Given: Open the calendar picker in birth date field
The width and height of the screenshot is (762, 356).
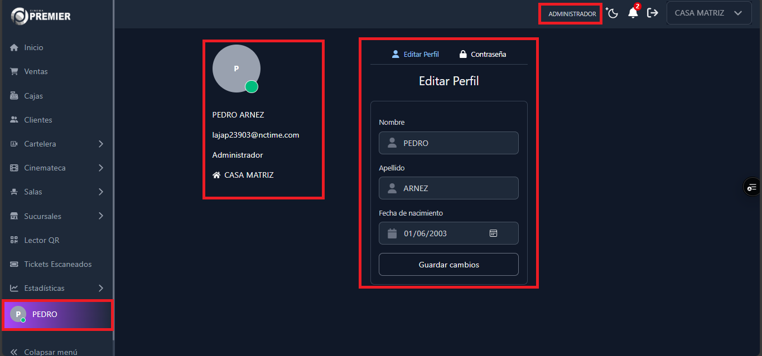Looking at the screenshot, I should pyautogui.click(x=493, y=233).
